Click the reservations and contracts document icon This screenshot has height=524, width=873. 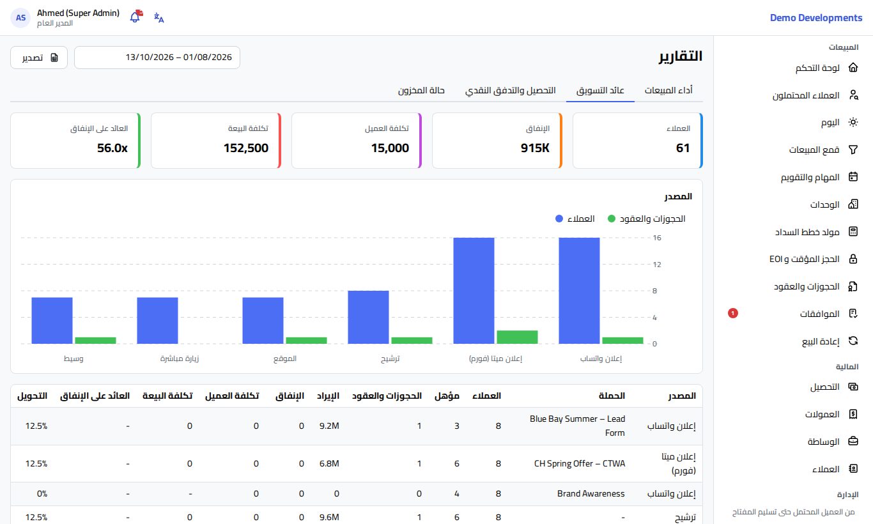pyautogui.click(x=853, y=286)
